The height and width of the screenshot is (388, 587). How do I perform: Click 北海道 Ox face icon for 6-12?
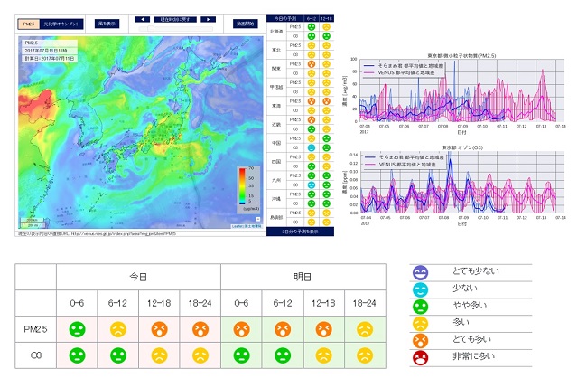click(311, 36)
